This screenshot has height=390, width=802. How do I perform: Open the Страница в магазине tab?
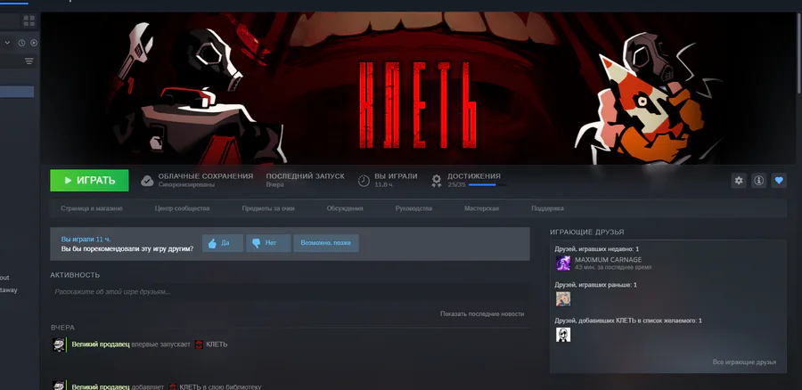[92, 208]
